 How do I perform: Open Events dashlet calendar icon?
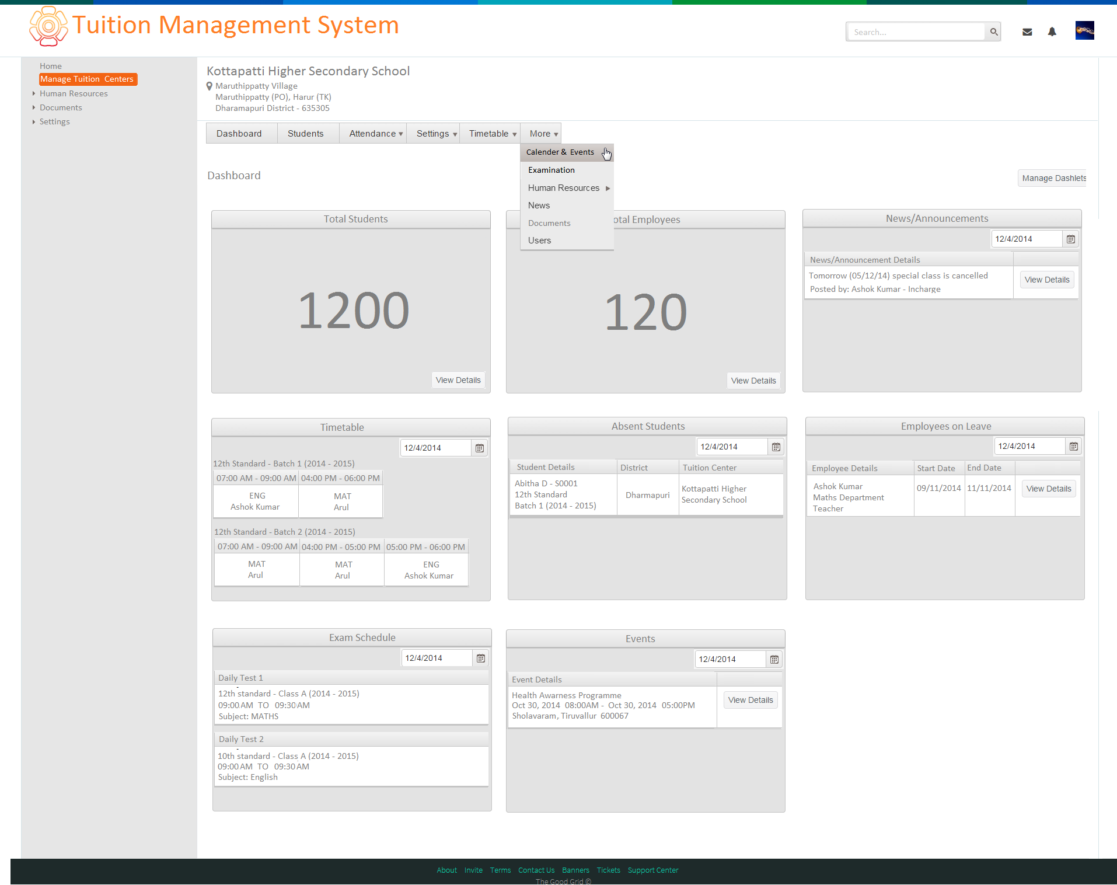pos(774,659)
